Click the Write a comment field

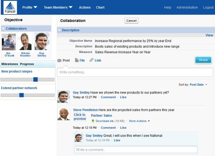pyautogui.click(x=136, y=149)
